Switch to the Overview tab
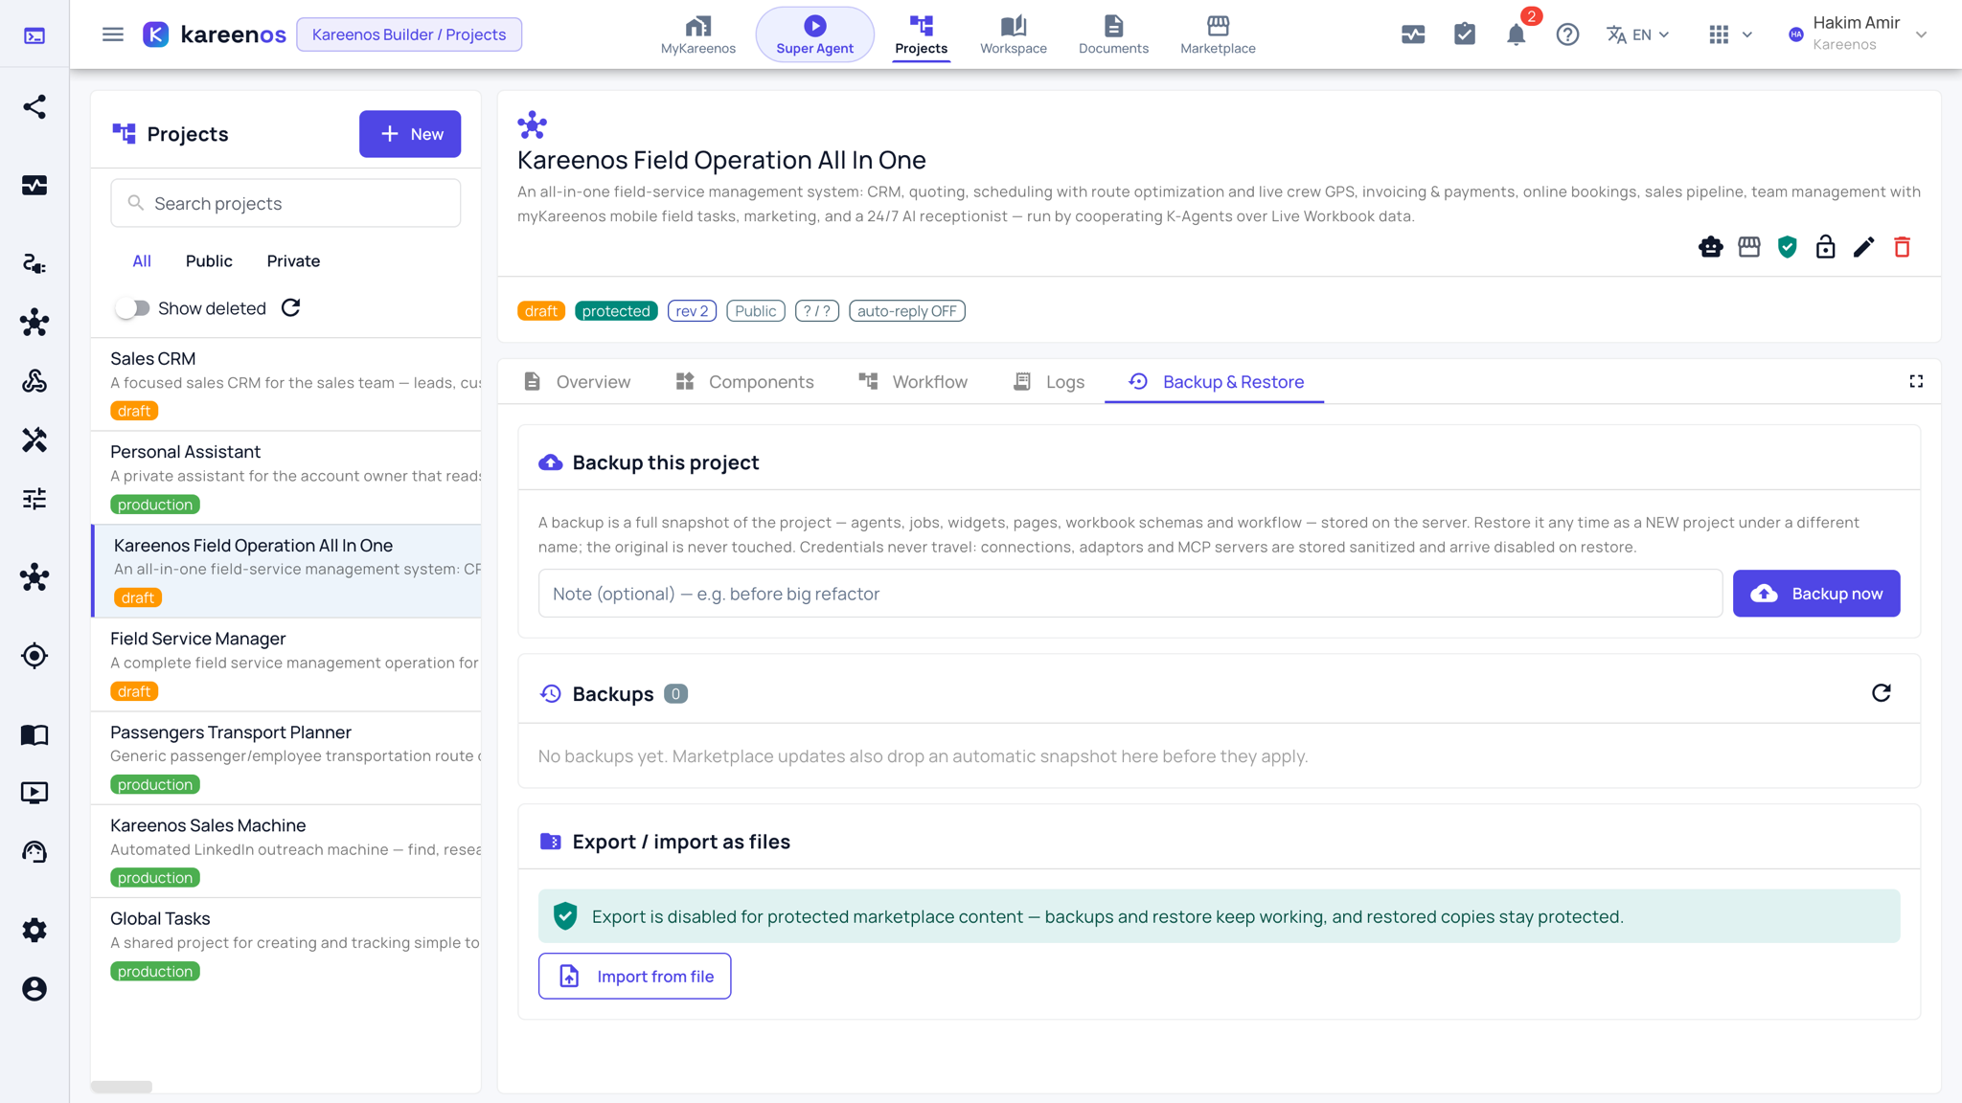The height and width of the screenshot is (1103, 1962). pyautogui.click(x=577, y=382)
